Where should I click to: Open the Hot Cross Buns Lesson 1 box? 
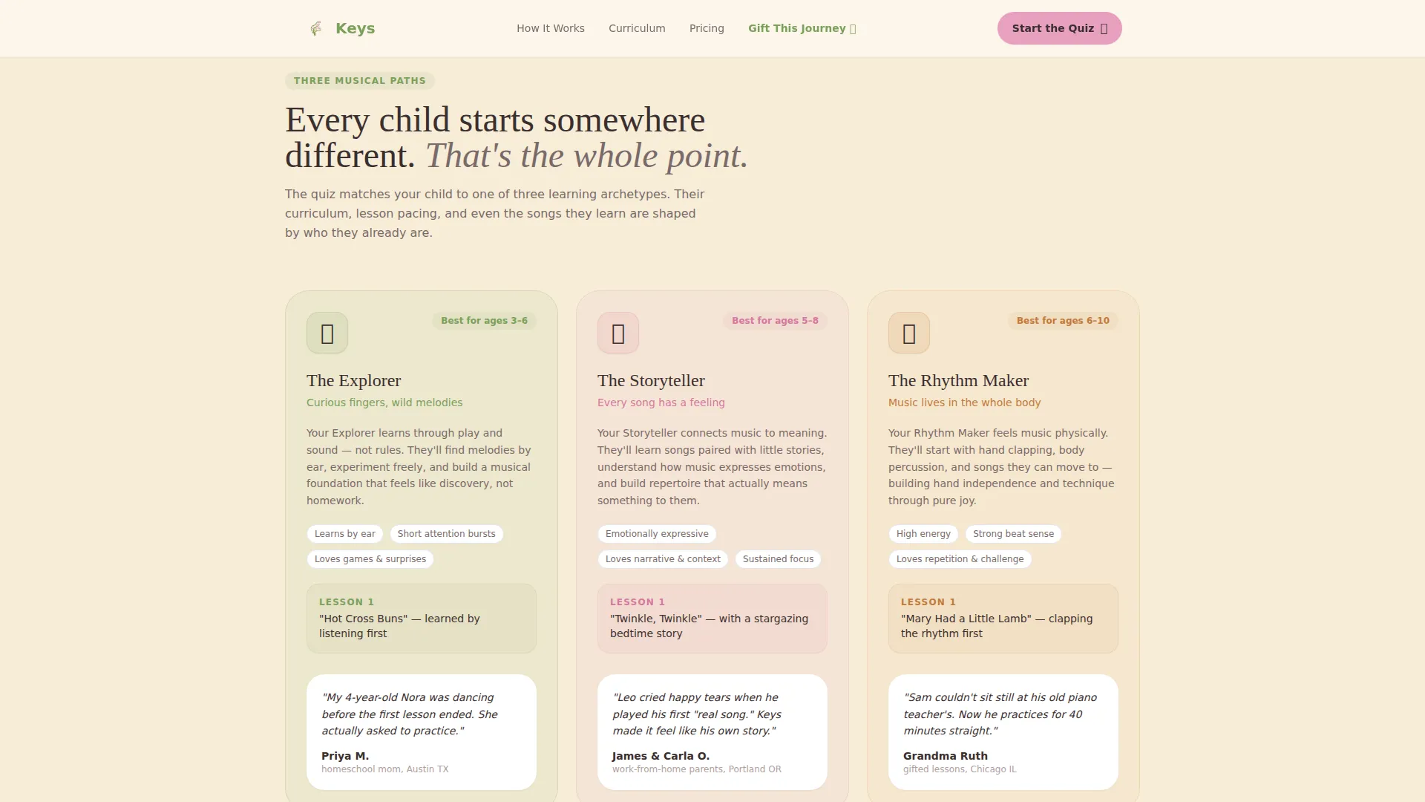click(x=422, y=619)
